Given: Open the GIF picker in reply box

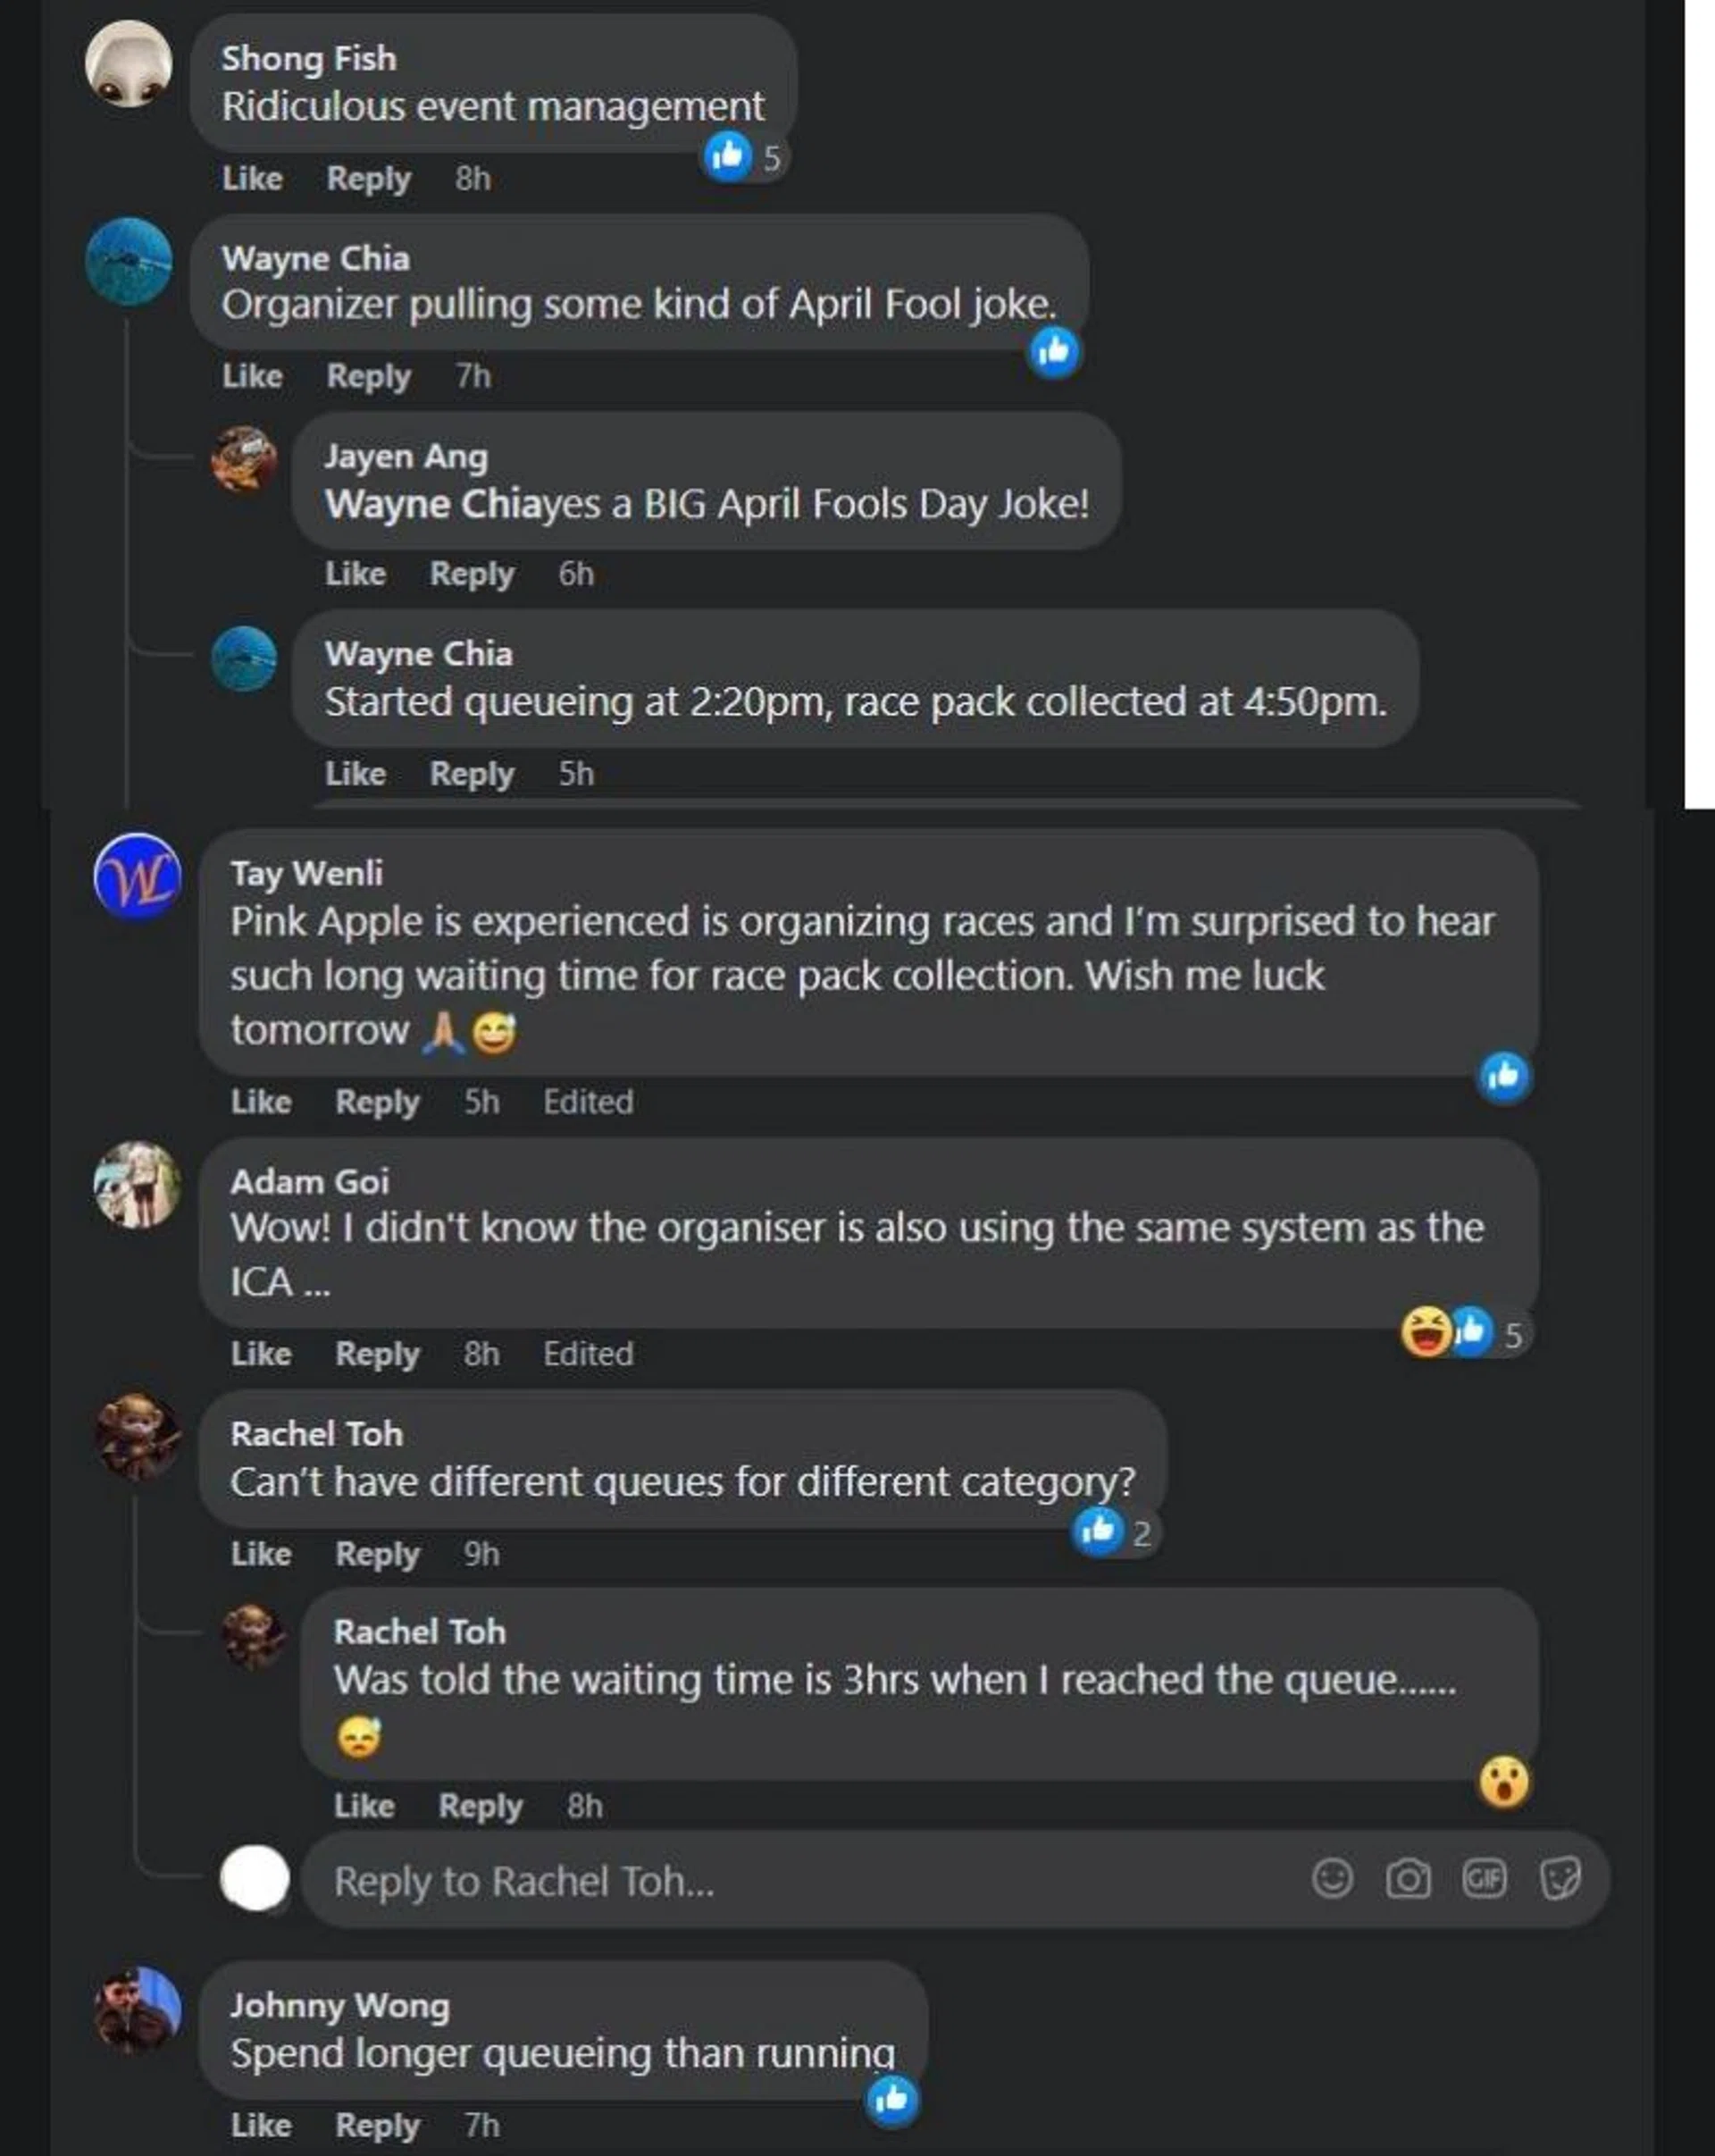Looking at the screenshot, I should pyautogui.click(x=1483, y=1879).
